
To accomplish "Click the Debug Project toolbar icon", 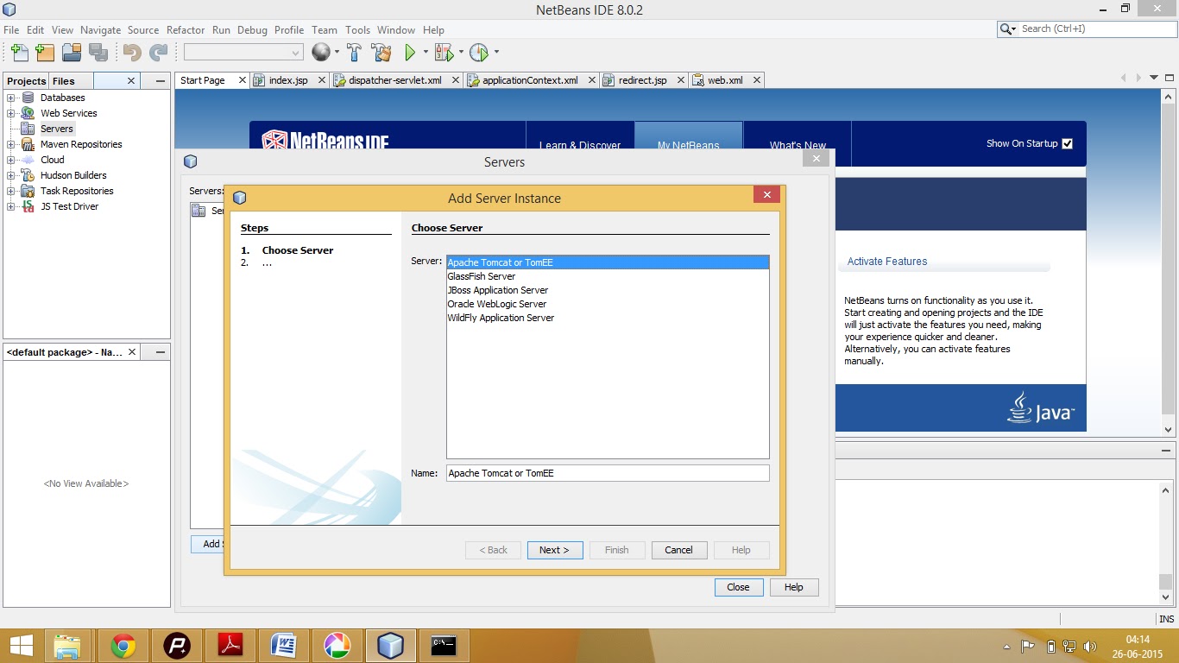I will (x=442, y=53).
